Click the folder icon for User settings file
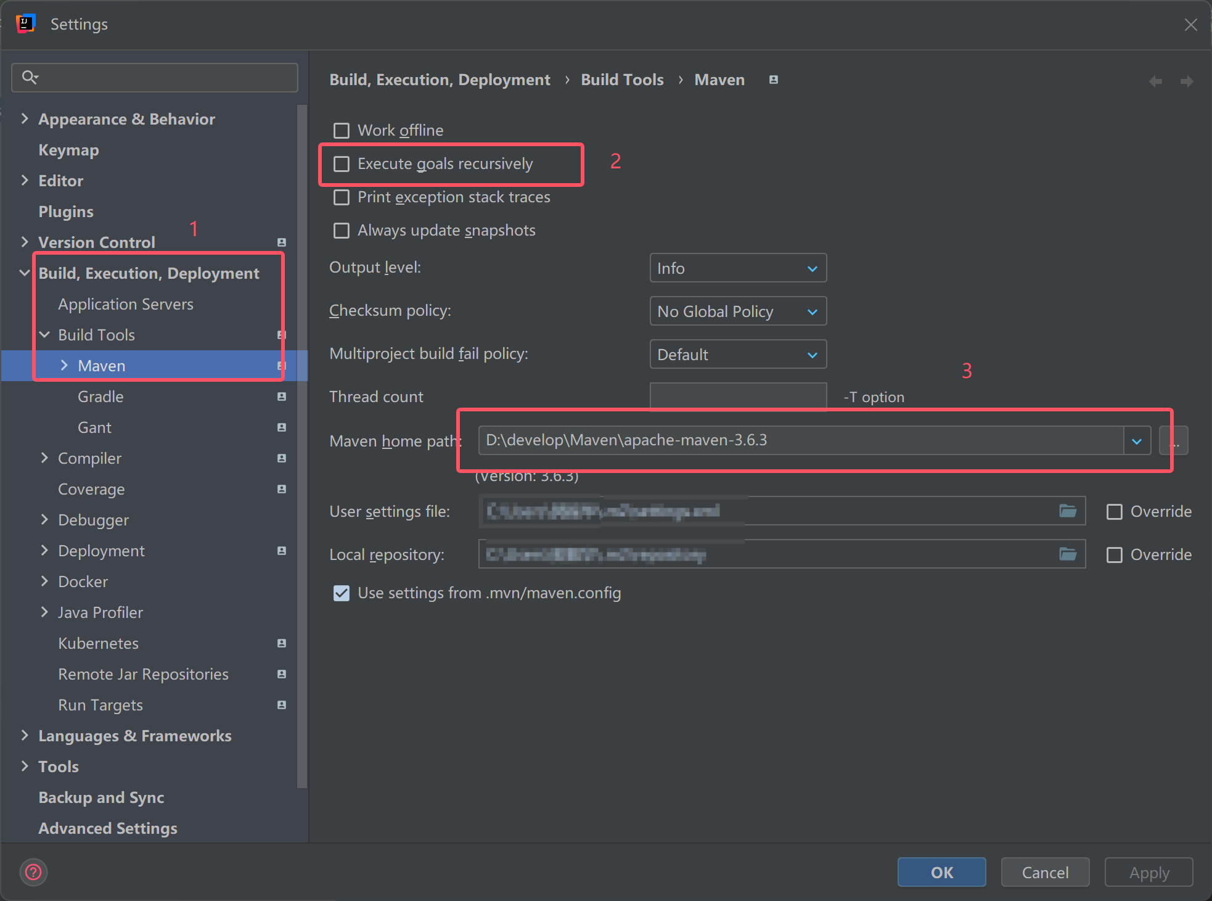 1068,511
